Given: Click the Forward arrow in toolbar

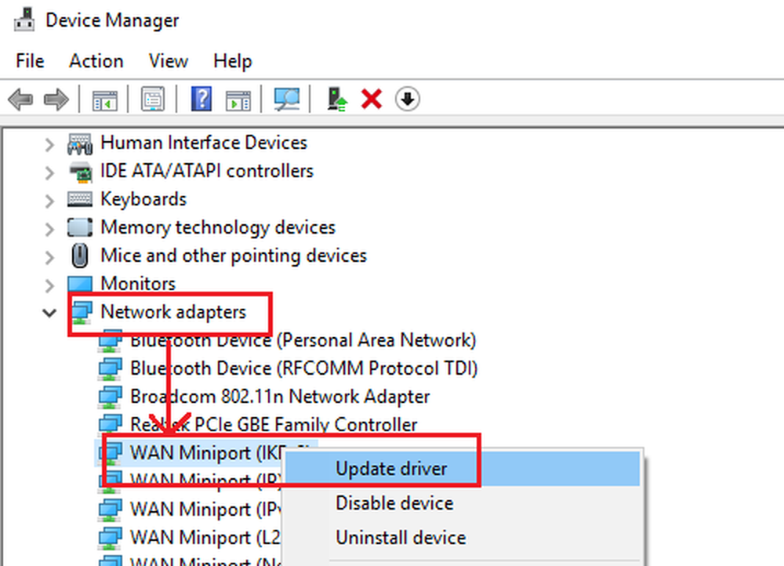Looking at the screenshot, I should pos(56,100).
